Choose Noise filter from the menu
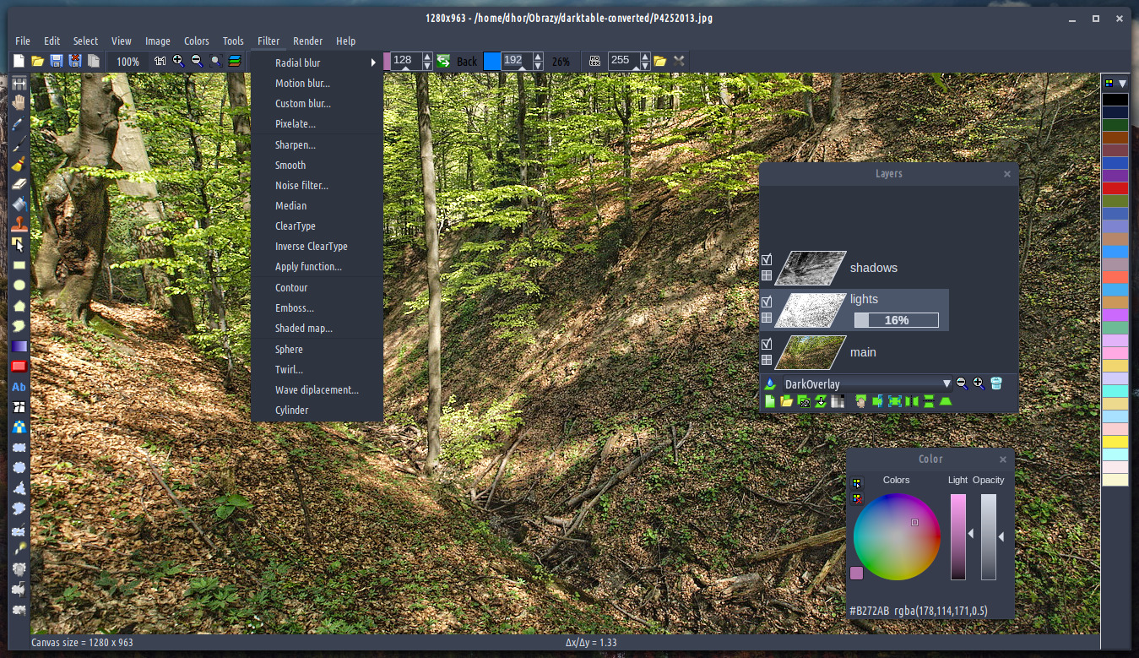 point(317,186)
